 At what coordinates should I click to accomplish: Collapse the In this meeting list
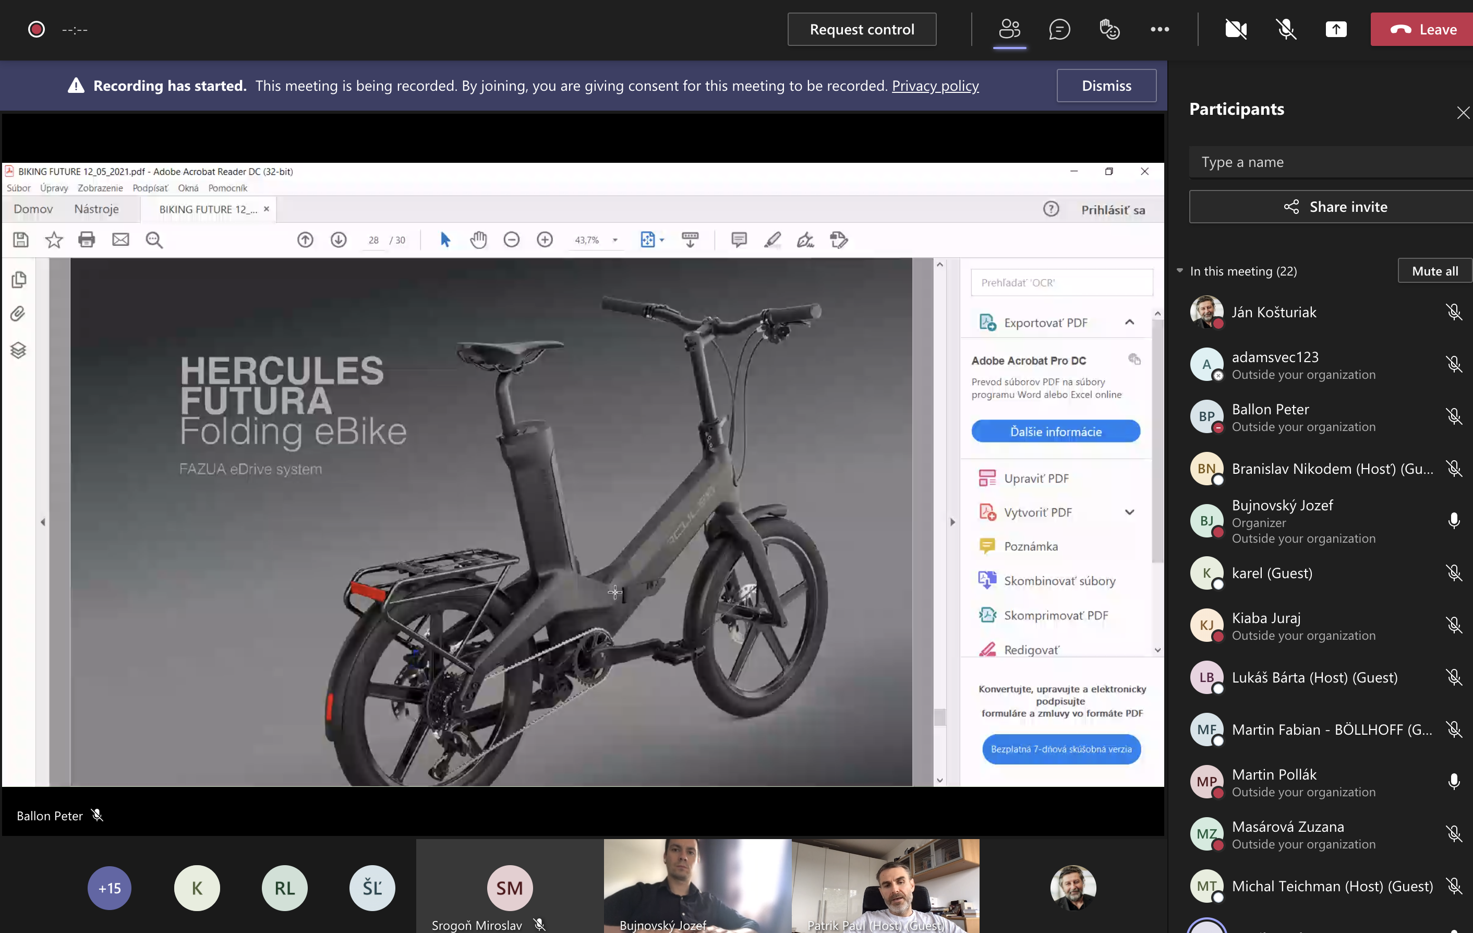[1179, 270]
